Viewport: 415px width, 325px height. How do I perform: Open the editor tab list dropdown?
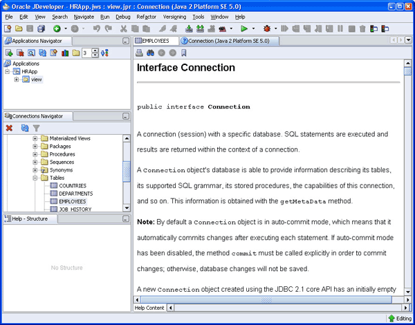409,40
